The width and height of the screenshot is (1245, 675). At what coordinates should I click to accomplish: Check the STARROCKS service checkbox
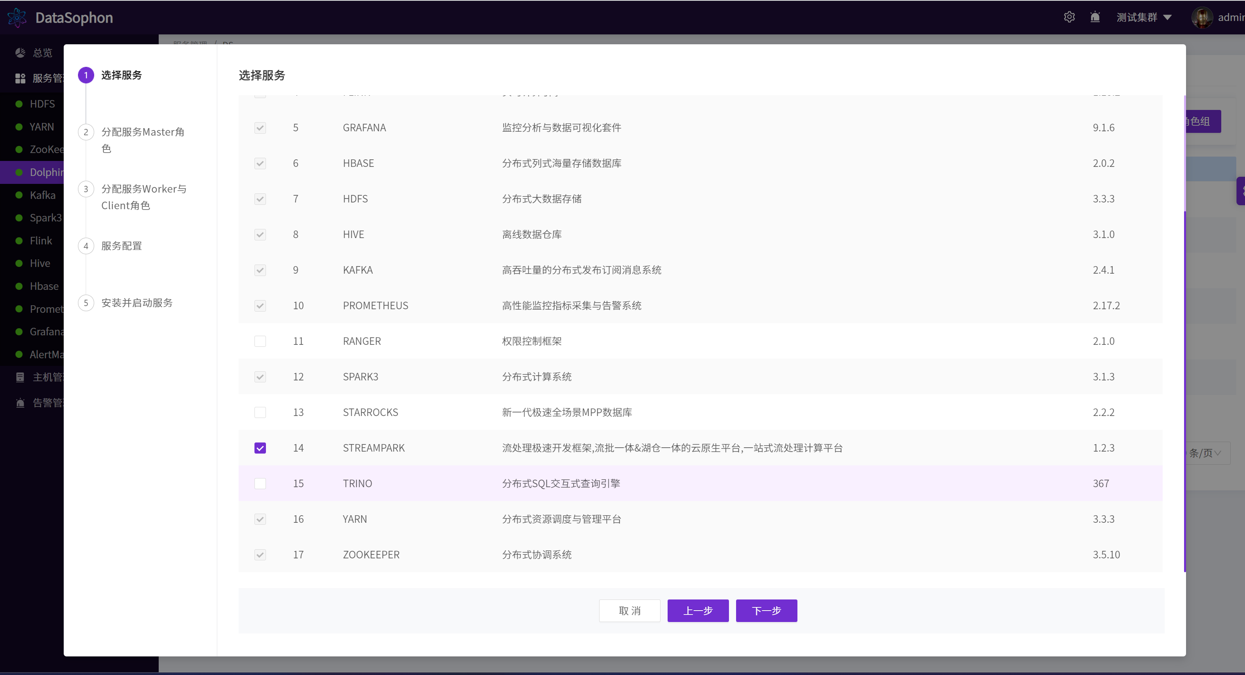(x=260, y=412)
